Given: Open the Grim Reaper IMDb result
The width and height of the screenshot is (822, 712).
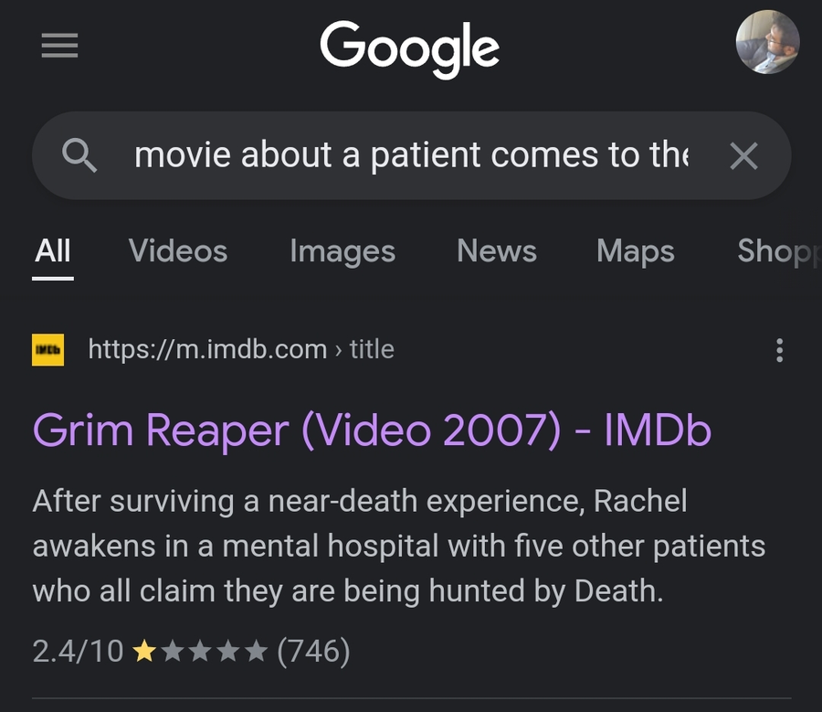Looking at the screenshot, I should pyautogui.click(x=372, y=430).
